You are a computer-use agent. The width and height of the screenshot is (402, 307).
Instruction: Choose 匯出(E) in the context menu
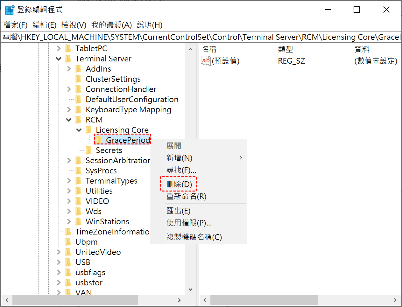(x=198, y=211)
